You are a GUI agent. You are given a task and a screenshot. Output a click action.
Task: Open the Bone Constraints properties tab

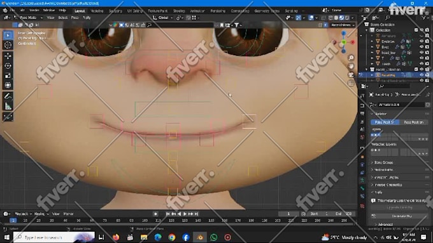362,196
